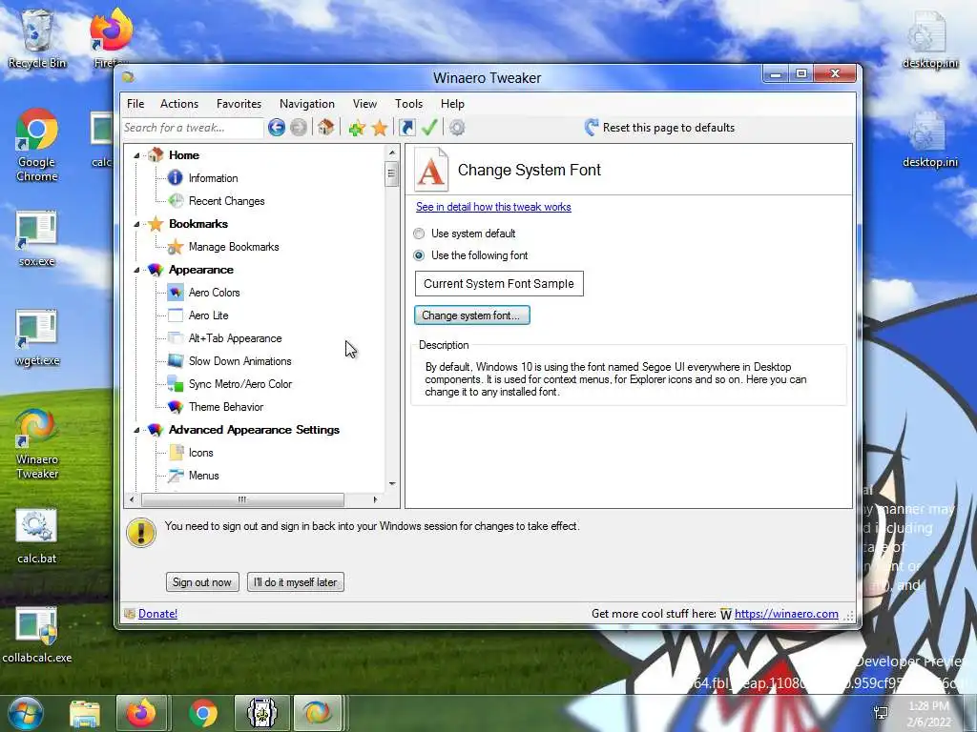Click the Menus tree icon

[x=176, y=476]
